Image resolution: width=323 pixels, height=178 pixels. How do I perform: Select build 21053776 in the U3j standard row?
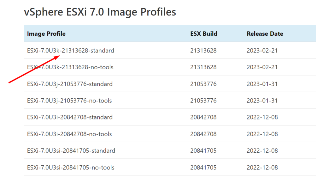tap(203, 84)
